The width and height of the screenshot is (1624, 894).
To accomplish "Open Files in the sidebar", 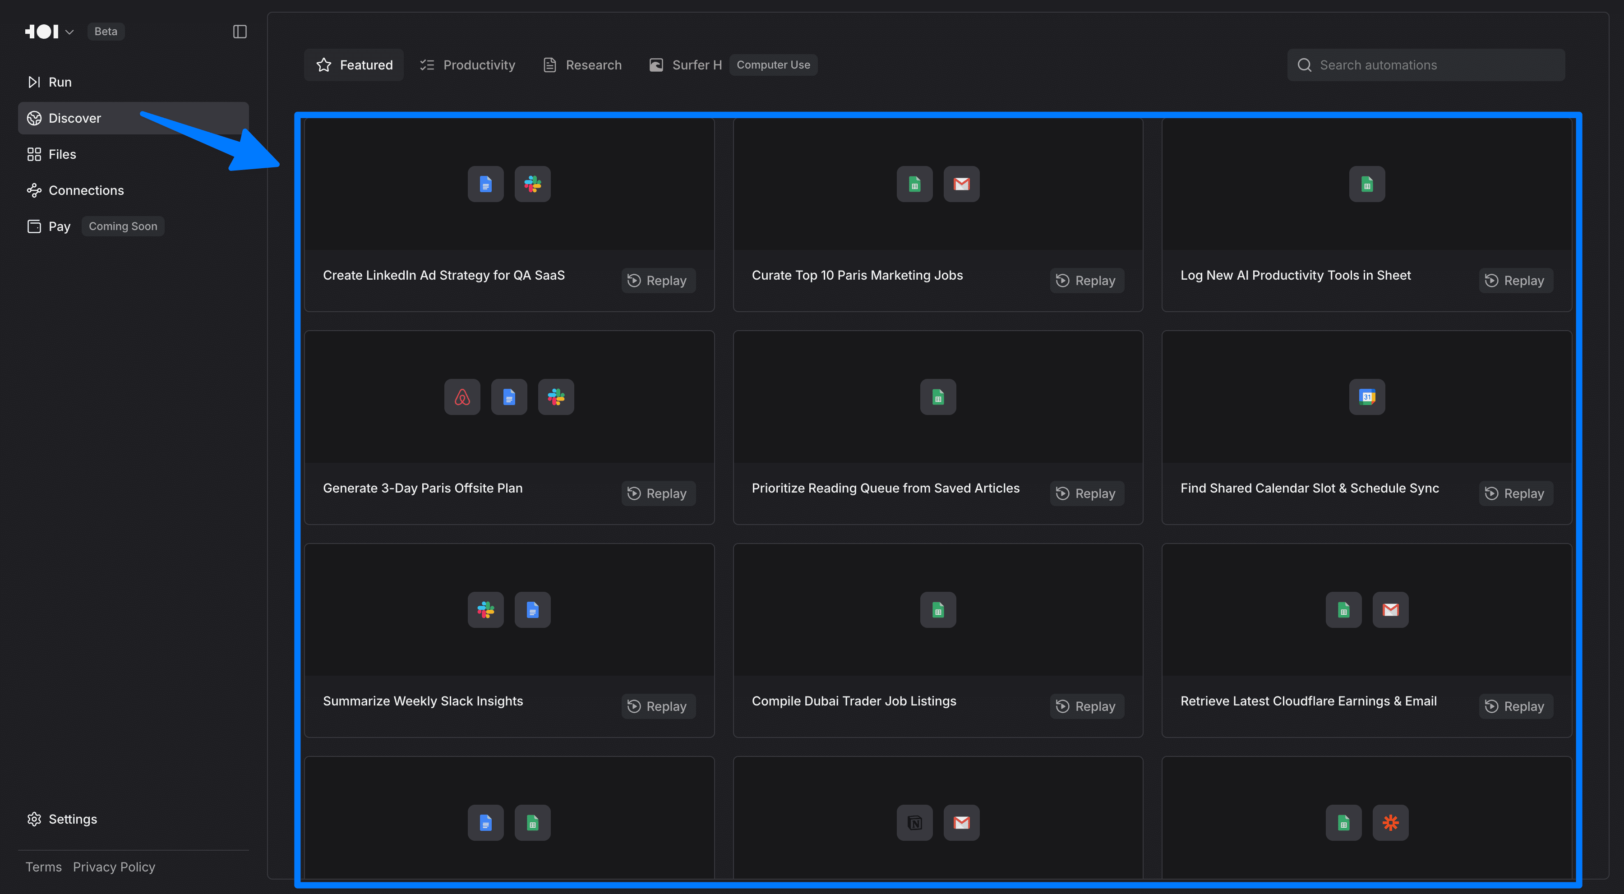I will 62,154.
